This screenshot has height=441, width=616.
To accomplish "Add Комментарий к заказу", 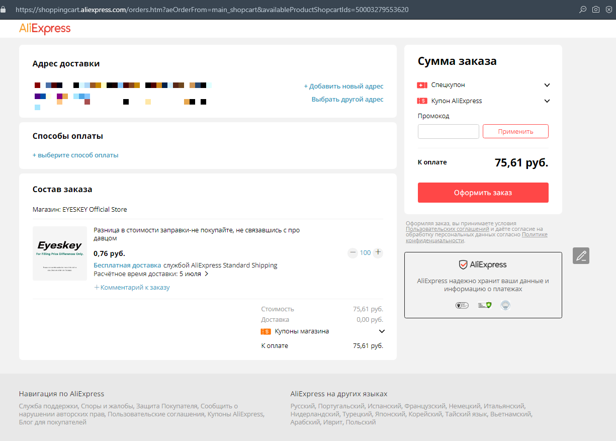I will pyautogui.click(x=132, y=288).
